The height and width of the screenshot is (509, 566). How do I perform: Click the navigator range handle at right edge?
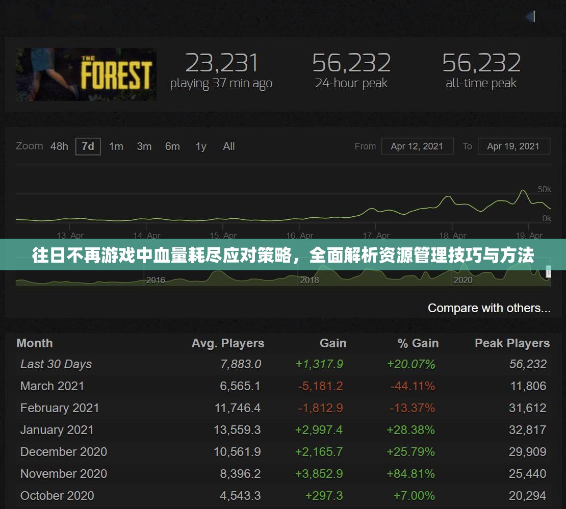point(549,273)
